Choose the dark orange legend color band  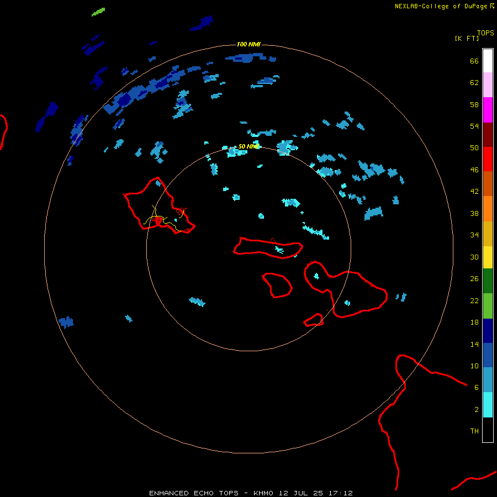click(488, 183)
